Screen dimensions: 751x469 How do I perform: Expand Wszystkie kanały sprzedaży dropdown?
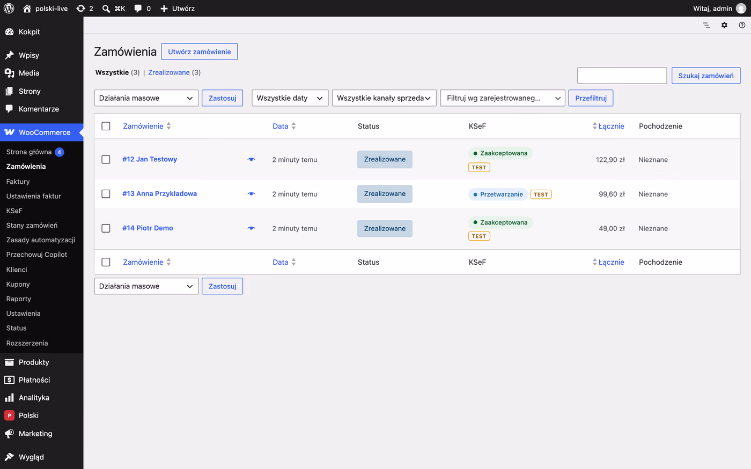tap(384, 98)
